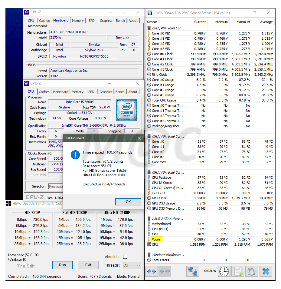Image resolution: width=281 pixels, height=289 pixels.
Task: Click the Intel Core i5 6600K name field
Action: (x=80, y=102)
